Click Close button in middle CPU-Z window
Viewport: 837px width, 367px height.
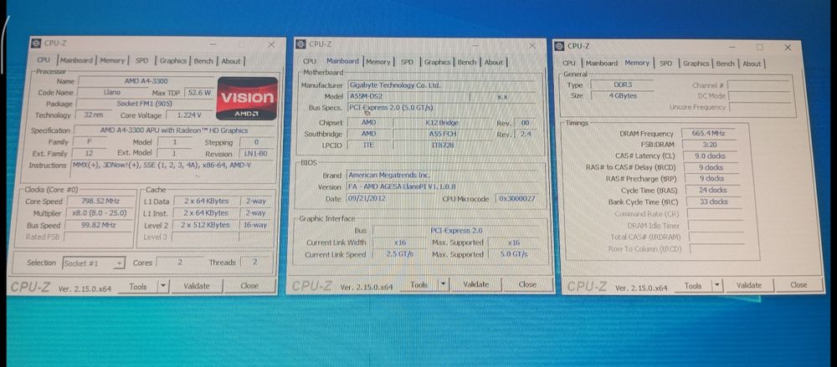click(527, 284)
